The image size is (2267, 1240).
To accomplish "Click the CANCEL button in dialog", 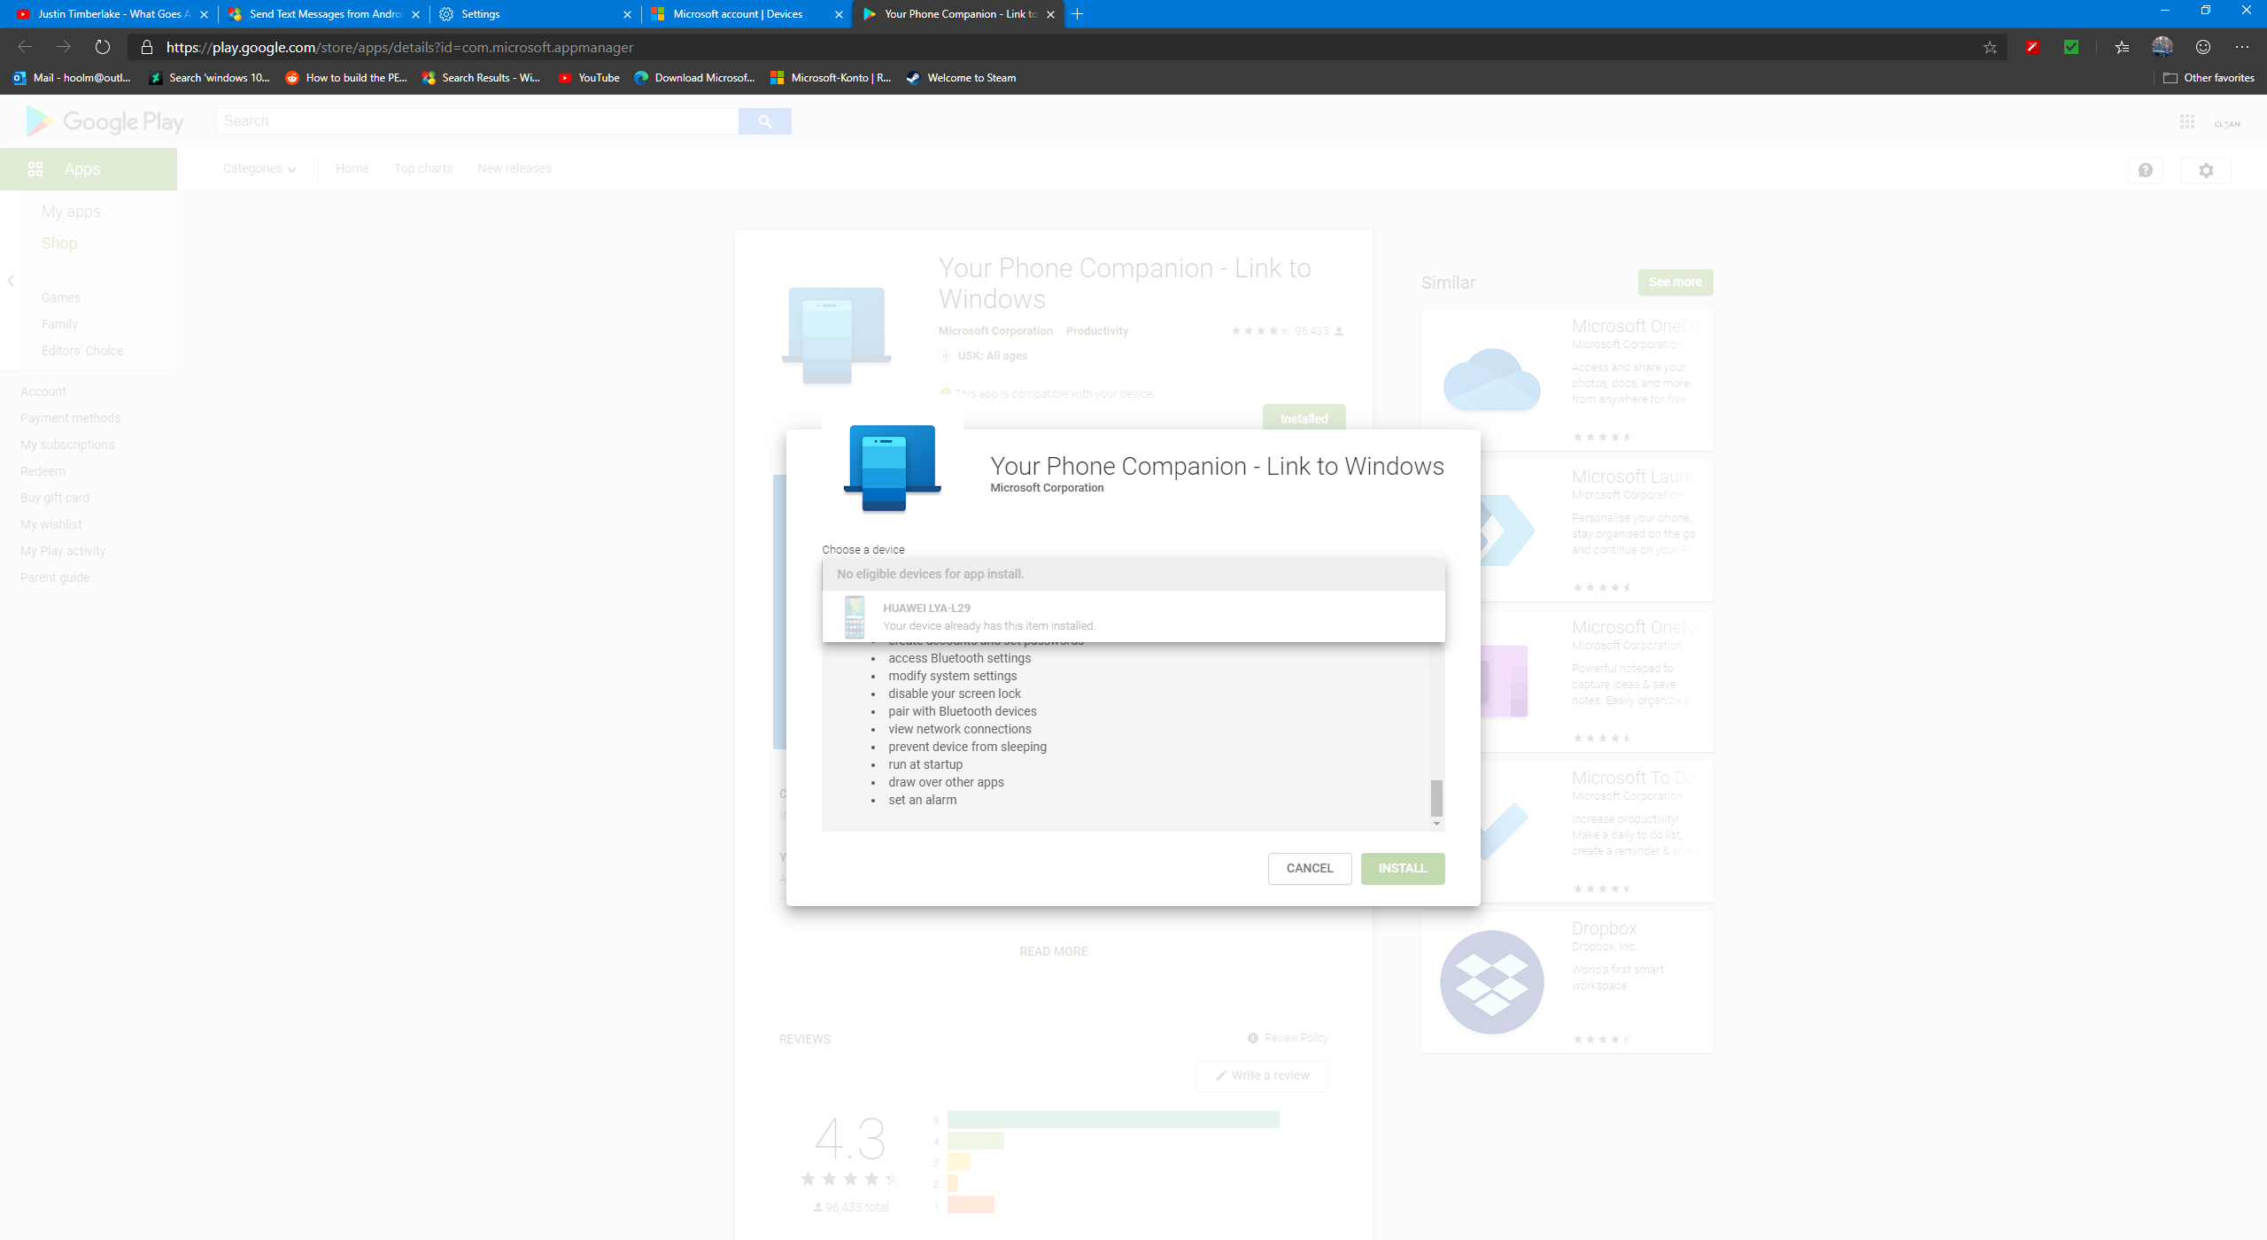I will [1310, 869].
